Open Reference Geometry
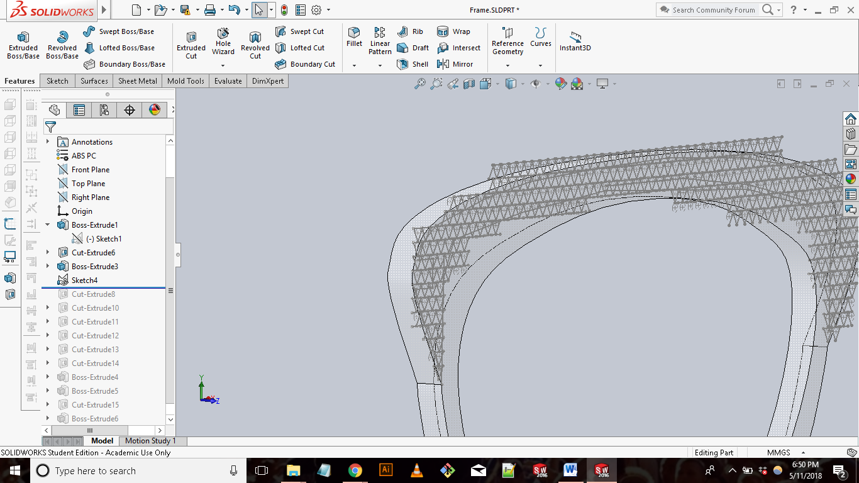The height and width of the screenshot is (483, 859). tap(507, 41)
